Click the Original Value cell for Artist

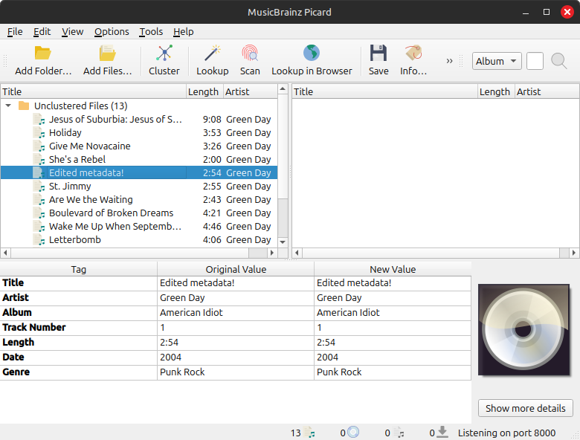click(236, 297)
